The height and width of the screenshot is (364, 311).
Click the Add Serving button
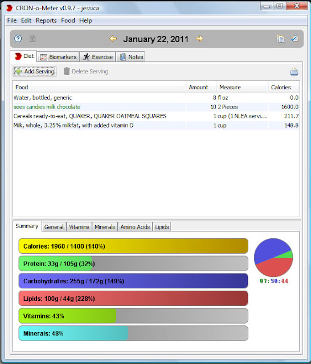(35, 72)
